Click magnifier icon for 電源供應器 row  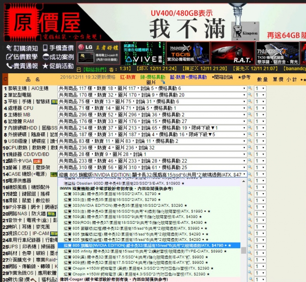(250, 180)
